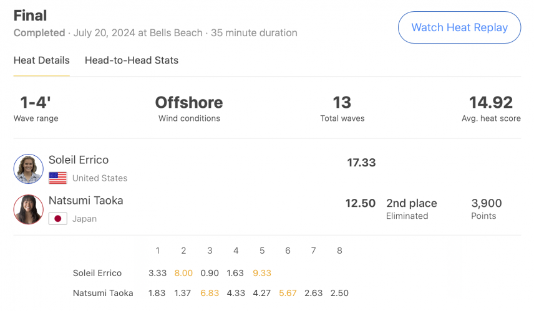Open Natsumi Taoka athlete name link
The image size is (534, 311).
click(86, 201)
